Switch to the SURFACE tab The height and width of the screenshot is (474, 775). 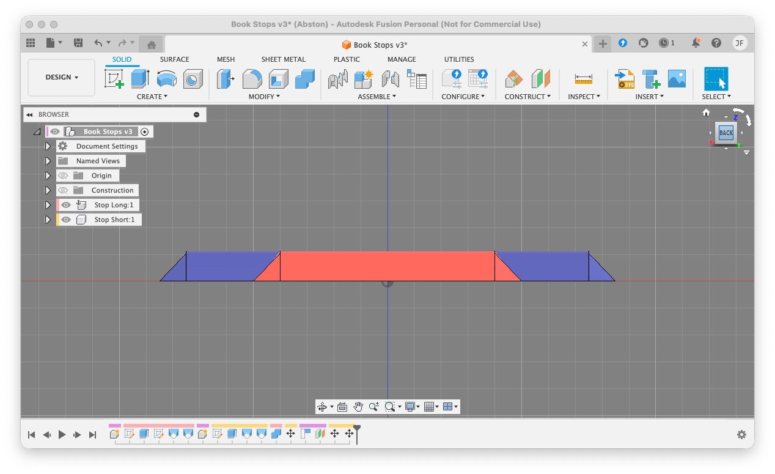click(175, 59)
